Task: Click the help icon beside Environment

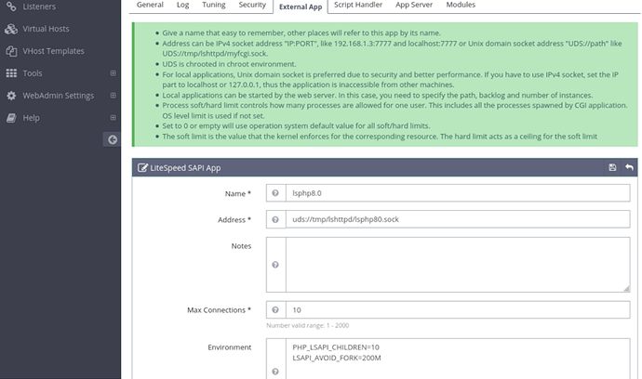Action: [275, 371]
